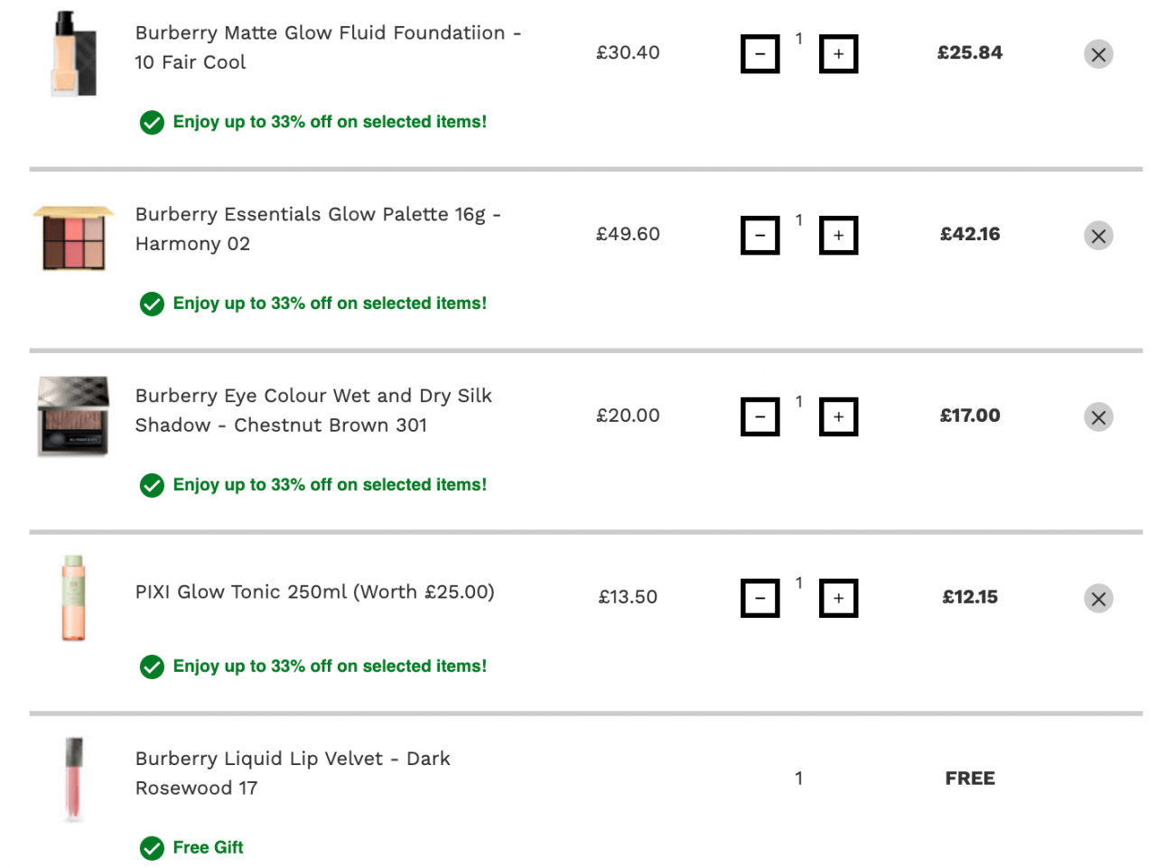This screenshot has width=1156, height=868.
Task: Increase PIXI Glow Tonic quantity
Action: (838, 599)
